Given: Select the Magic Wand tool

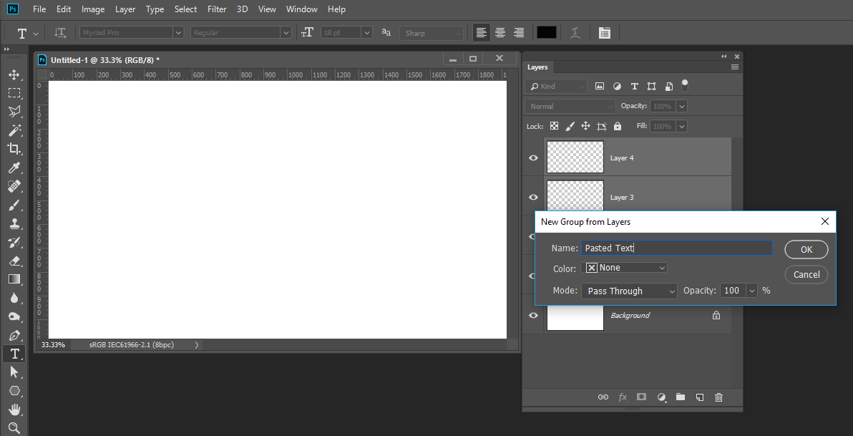Looking at the screenshot, I should (14, 130).
